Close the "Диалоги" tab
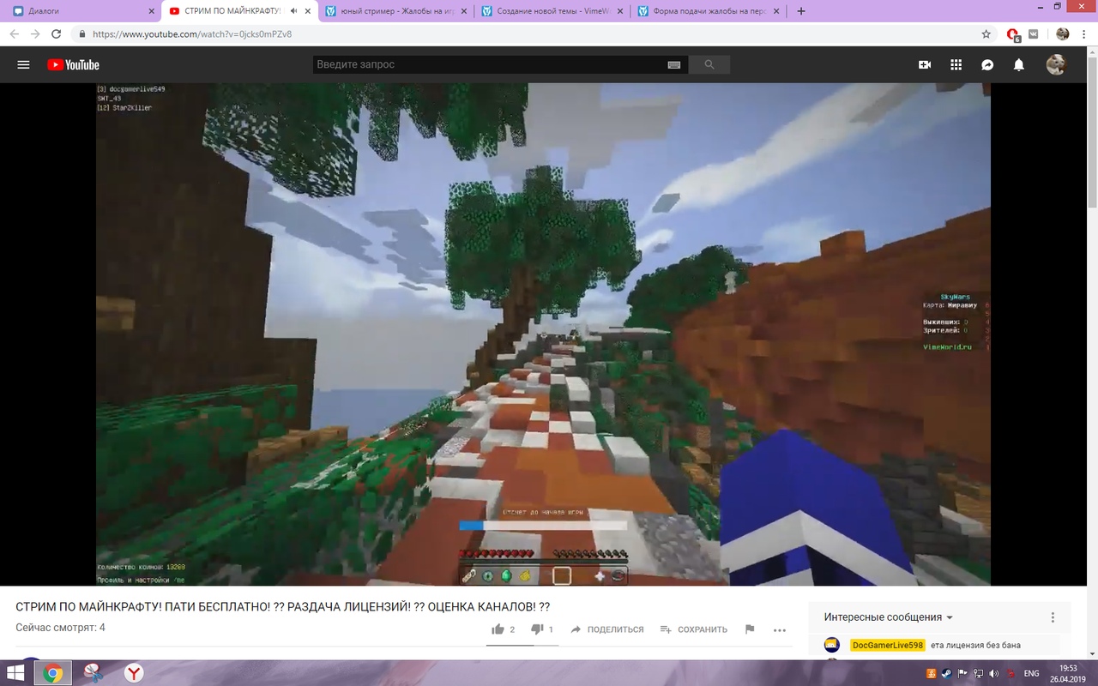1098x686 pixels. 151,11
